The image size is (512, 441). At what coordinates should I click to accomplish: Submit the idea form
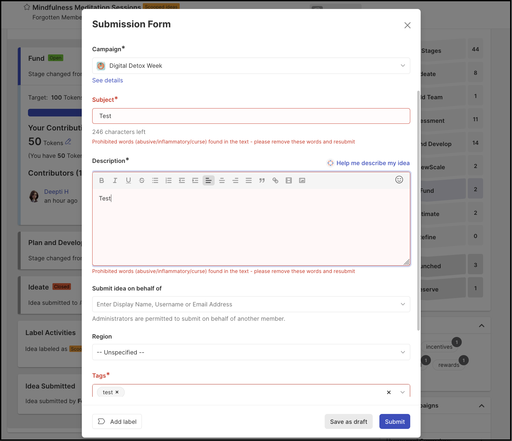click(x=395, y=422)
